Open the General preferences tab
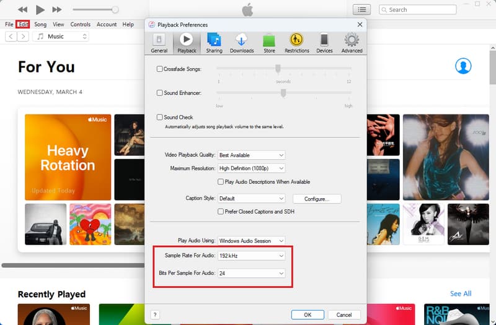496x325 pixels. click(x=159, y=43)
